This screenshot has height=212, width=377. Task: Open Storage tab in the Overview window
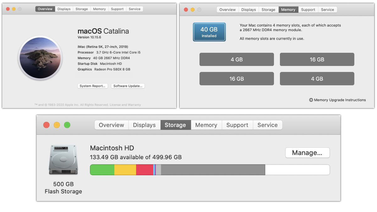tap(82, 9)
